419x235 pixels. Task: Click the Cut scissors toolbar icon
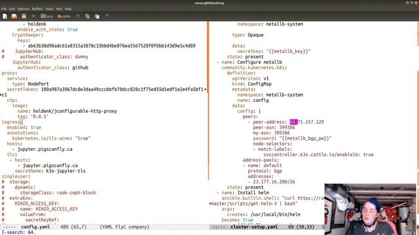(x=78, y=16)
